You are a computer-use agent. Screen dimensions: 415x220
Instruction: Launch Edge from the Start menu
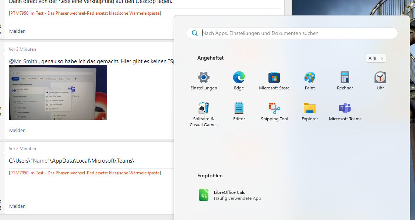[239, 81]
